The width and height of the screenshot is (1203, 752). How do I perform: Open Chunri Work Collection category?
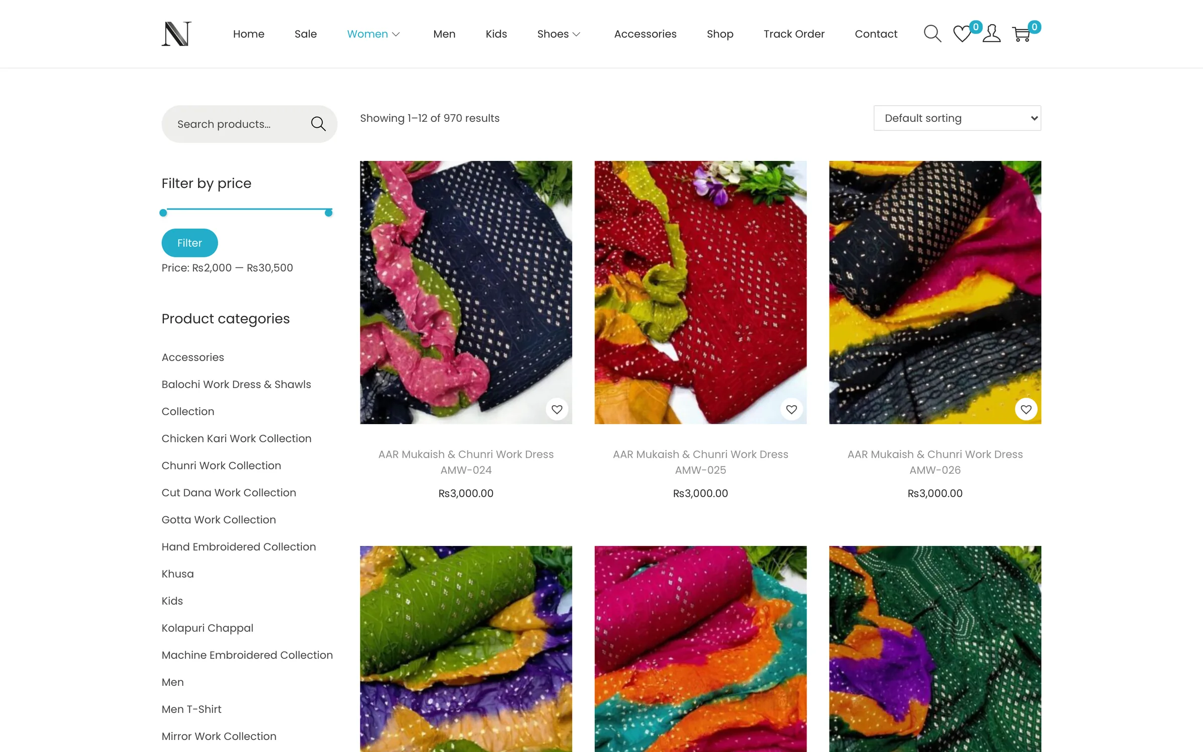[x=221, y=465]
